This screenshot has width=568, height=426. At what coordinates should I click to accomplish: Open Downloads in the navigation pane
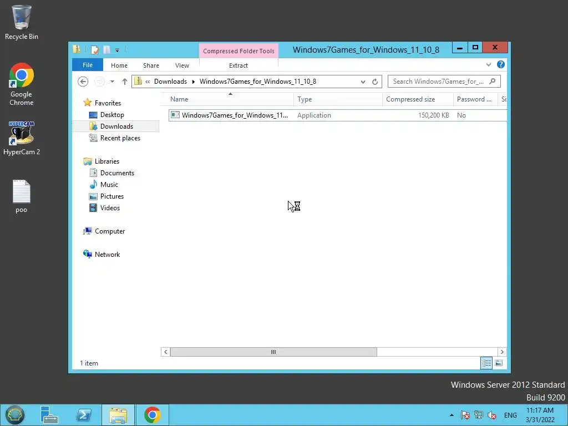pyautogui.click(x=116, y=126)
